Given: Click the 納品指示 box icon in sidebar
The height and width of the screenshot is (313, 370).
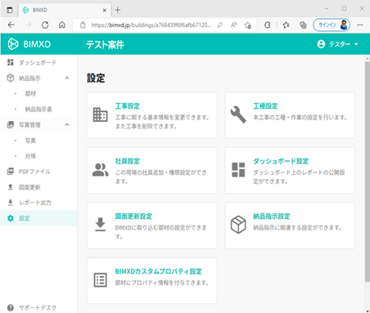Looking at the screenshot, I should (x=11, y=78).
